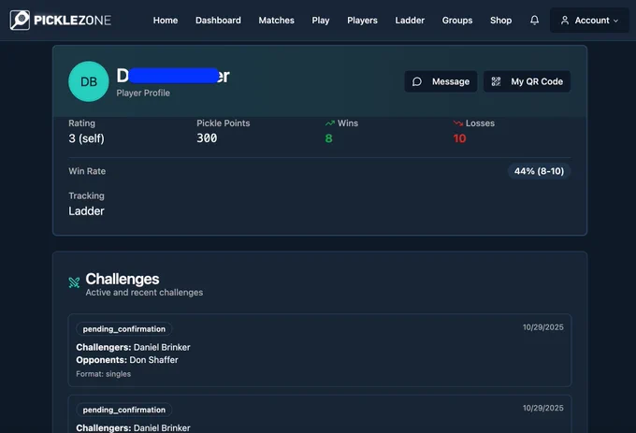
Task: Click the Message button label
Action: 451,81
